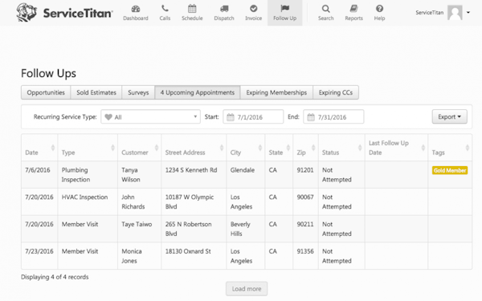Click Displaying 4 of 4 records text
482x301 pixels.
pyautogui.click(x=55, y=277)
